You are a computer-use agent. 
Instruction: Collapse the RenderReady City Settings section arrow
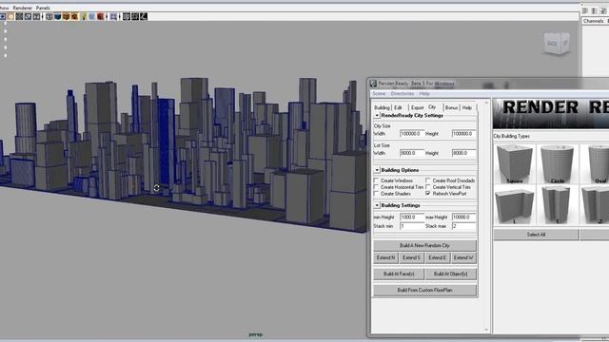click(377, 116)
